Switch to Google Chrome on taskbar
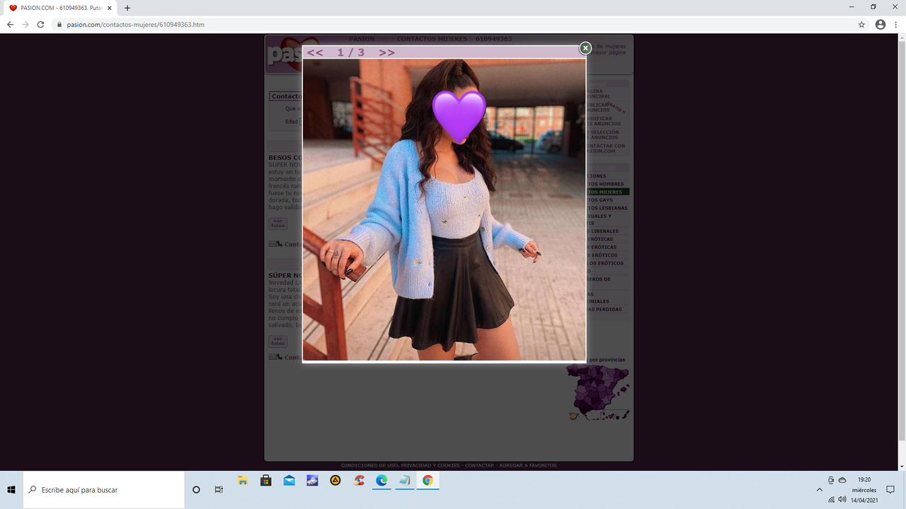Screen dimensions: 906x509 point(428,481)
